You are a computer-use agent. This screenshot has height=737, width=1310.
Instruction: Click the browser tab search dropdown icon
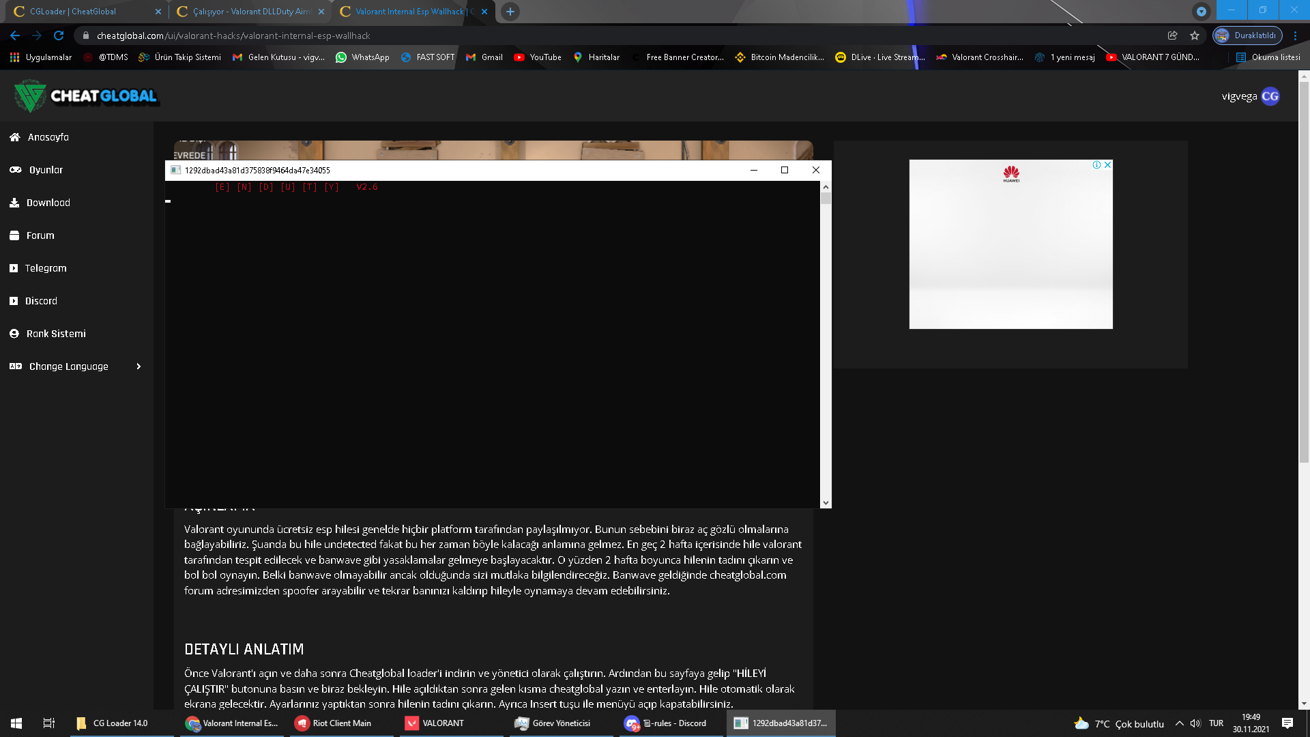[x=1202, y=12]
